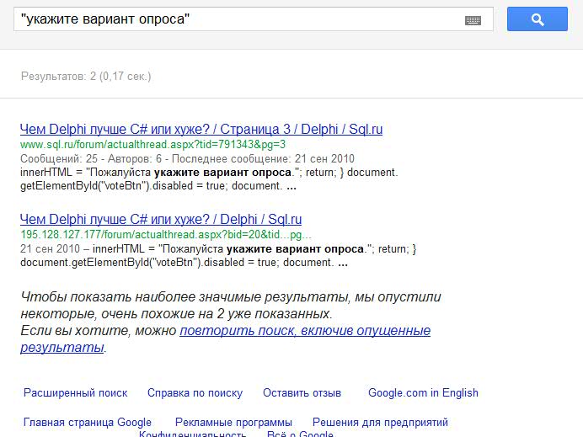Open the on-screen keyboard icon in search box
The width and height of the screenshot is (583, 437).
click(x=473, y=20)
